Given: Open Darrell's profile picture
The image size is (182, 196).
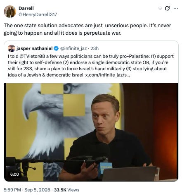Looking at the screenshot, I should pyautogui.click(x=10, y=12).
